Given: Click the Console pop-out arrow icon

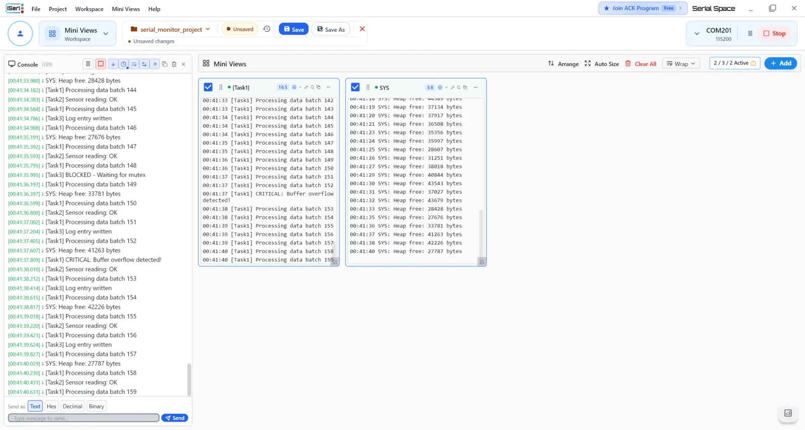Looking at the screenshot, I should click(x=155, y=64).
